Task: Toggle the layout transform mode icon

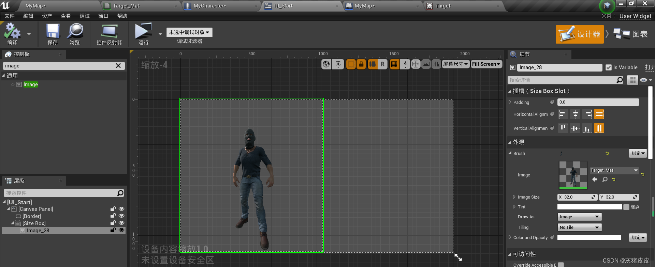Action: coord(373,64)
